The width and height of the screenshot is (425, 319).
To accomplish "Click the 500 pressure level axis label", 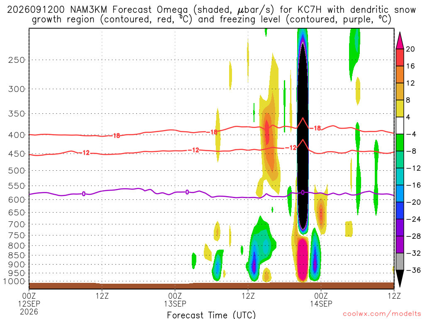I will 17,171.
